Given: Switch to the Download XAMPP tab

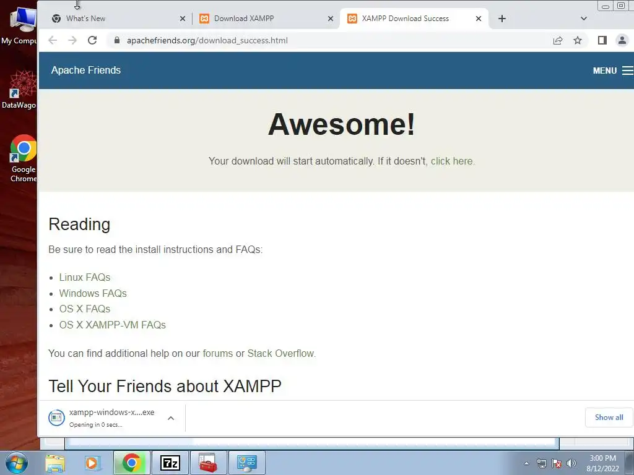Looking at the screenshot, I should [x=265, y=19].
